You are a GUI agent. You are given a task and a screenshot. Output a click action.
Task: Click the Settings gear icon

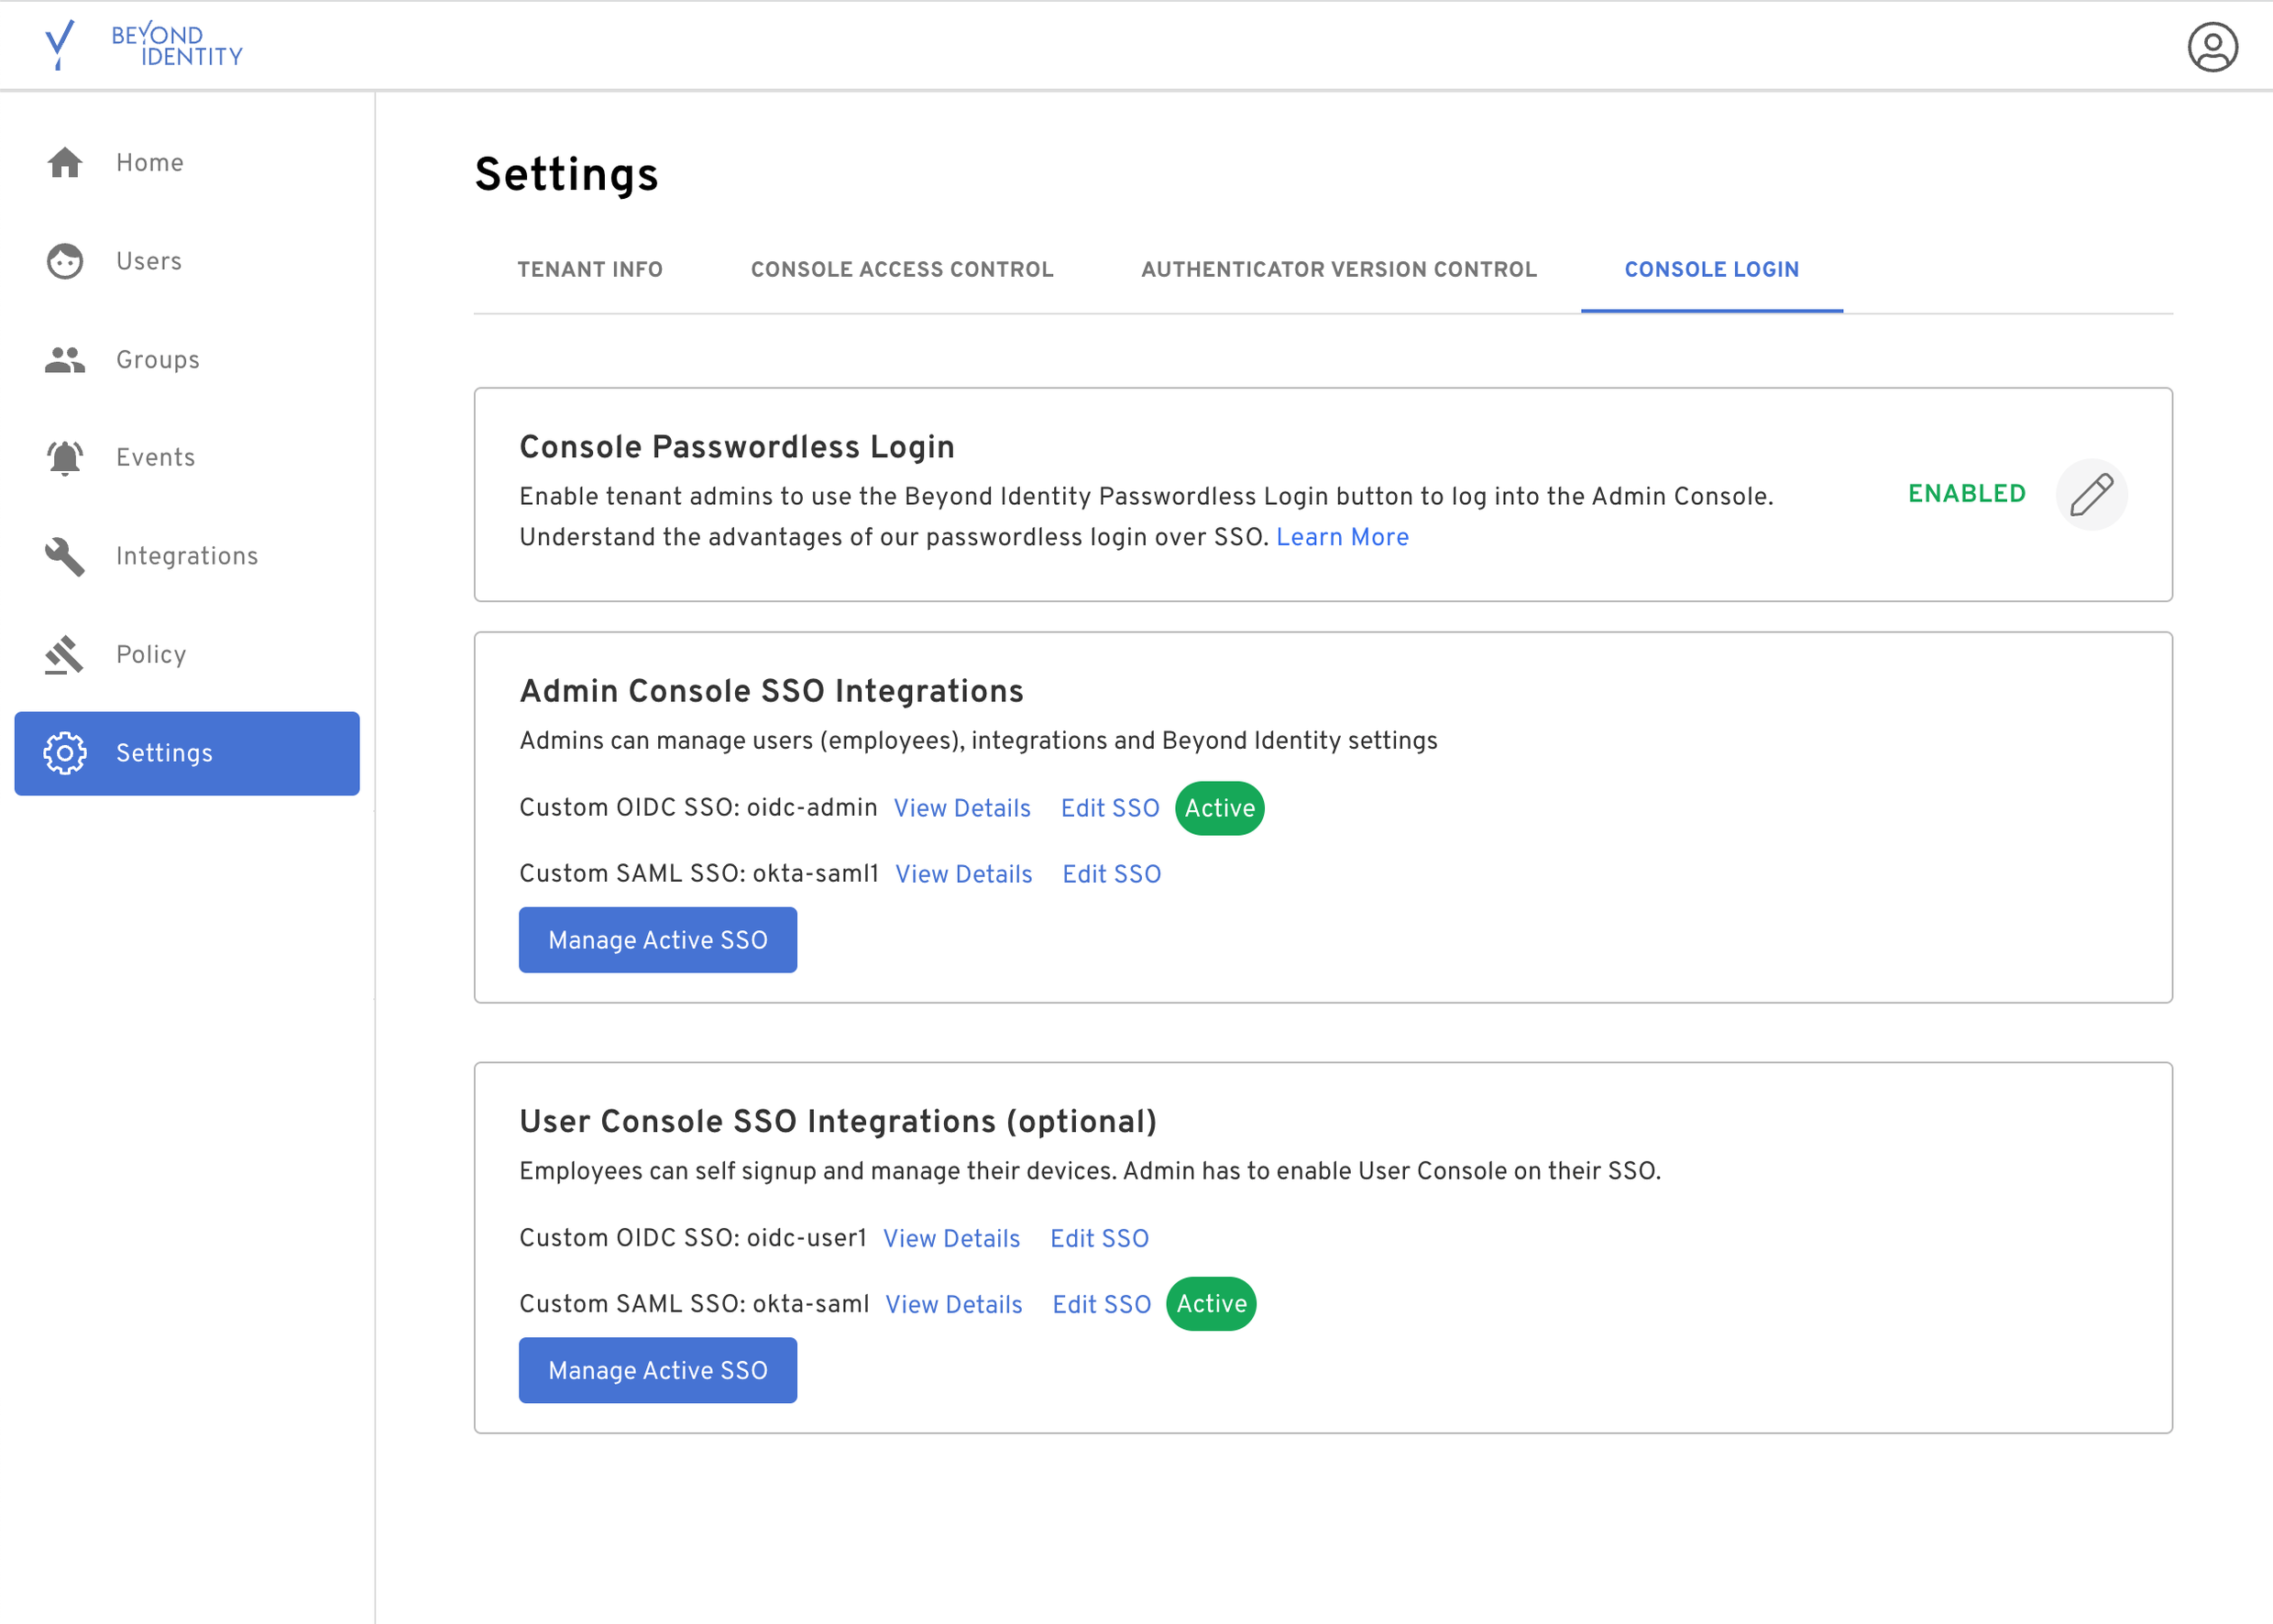65,753
